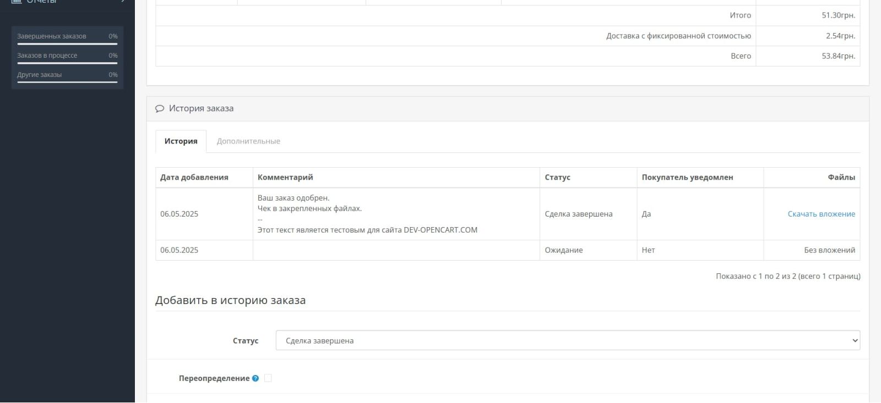
Task: Click the blue help icon next to Переопределение
Action: click(x=255, y=378)
